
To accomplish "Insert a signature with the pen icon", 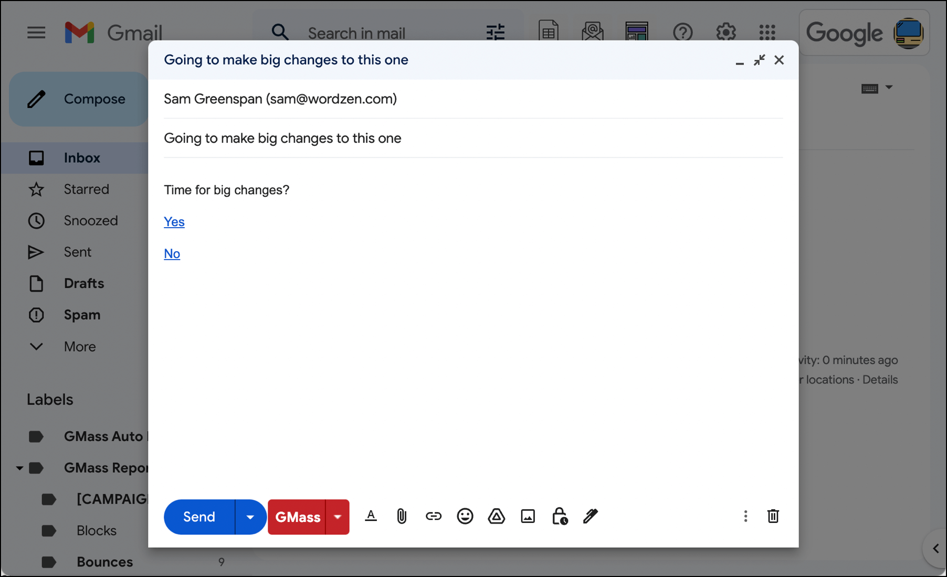I will [590, 516].
